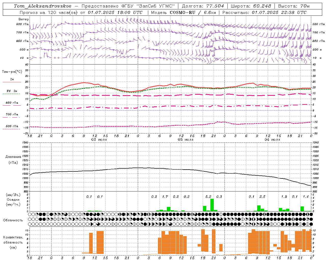Click the elevation label Высота: 70м
Screen dimensions: 326x260
coord(294,6)
